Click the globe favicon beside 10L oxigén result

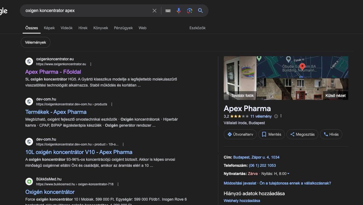pos(29,142)
